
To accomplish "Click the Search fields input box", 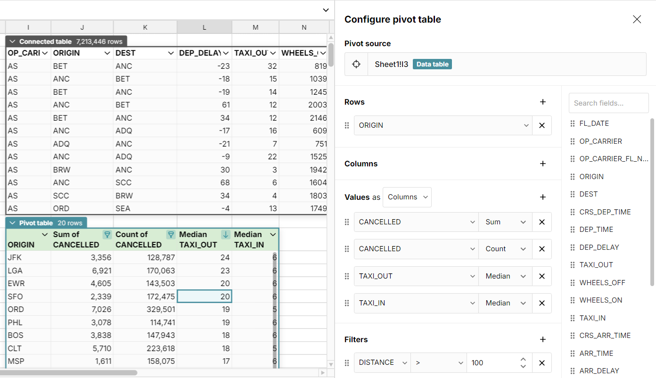I will tap(608, 103).
